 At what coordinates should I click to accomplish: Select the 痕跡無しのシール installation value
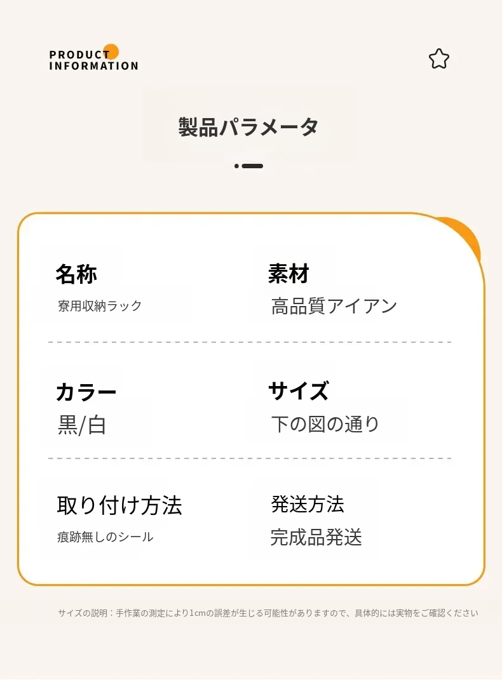click(x=105, y=537)
